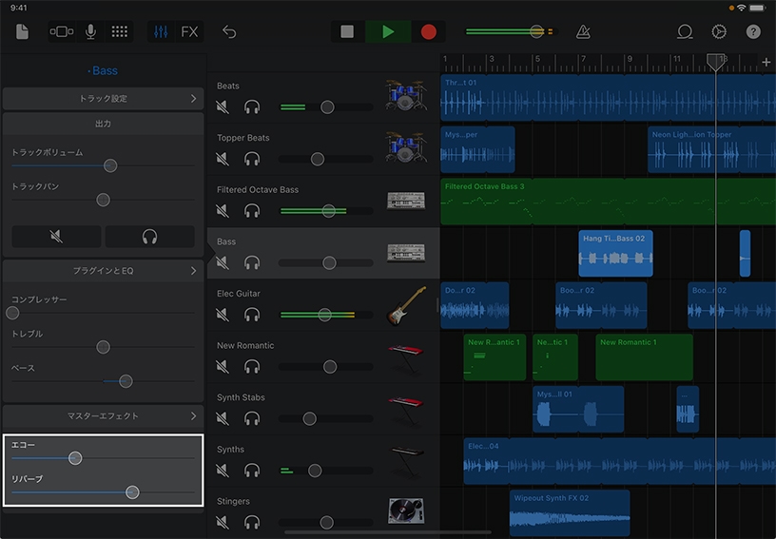Viewport: 776px width, 539px height.
Task: Click the microphone input icon
Action: coord(90,31)
